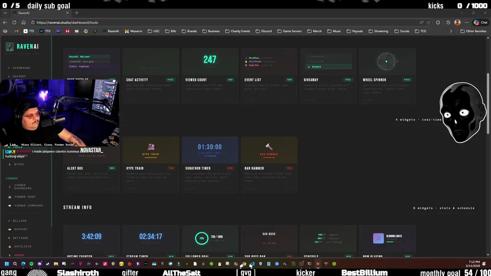Expand the Merch bookmarks folder
491x276 pixels.
314,31
